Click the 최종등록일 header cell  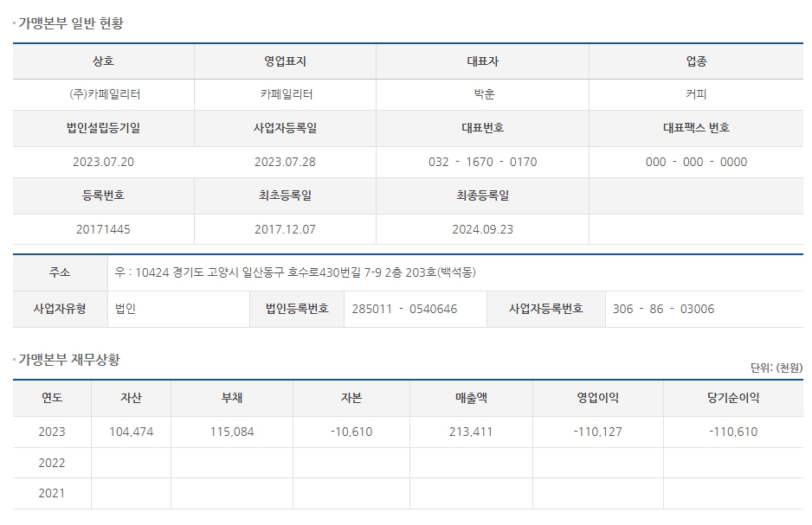(x=483, y=195)
